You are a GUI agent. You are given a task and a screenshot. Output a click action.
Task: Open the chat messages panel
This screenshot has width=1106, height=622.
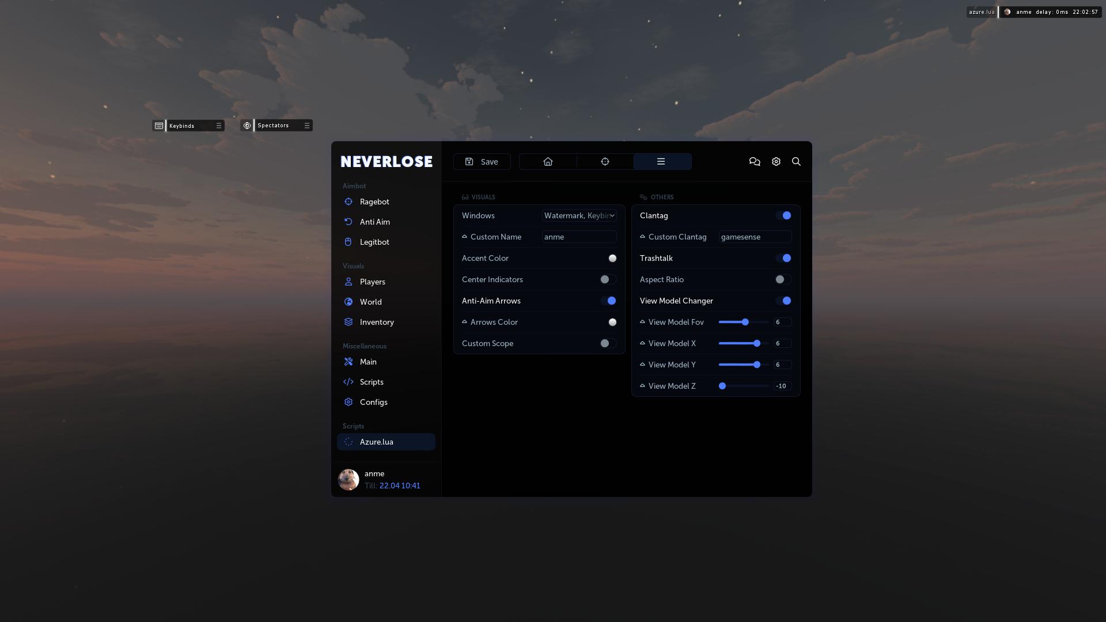tap(755, 161)
